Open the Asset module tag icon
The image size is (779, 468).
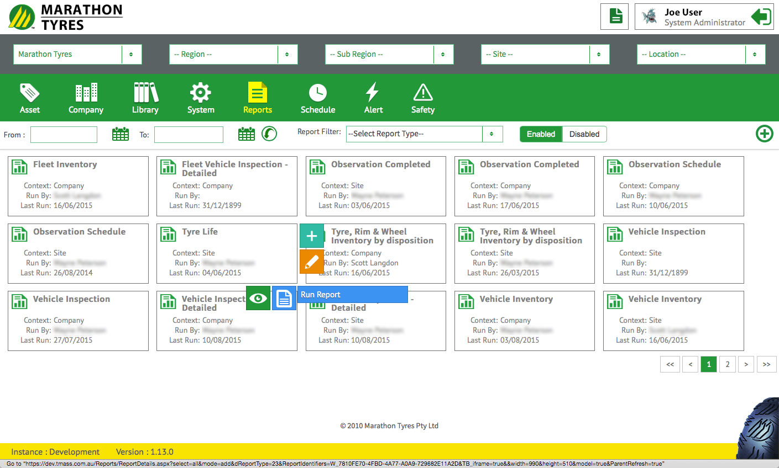pos(30,93)
